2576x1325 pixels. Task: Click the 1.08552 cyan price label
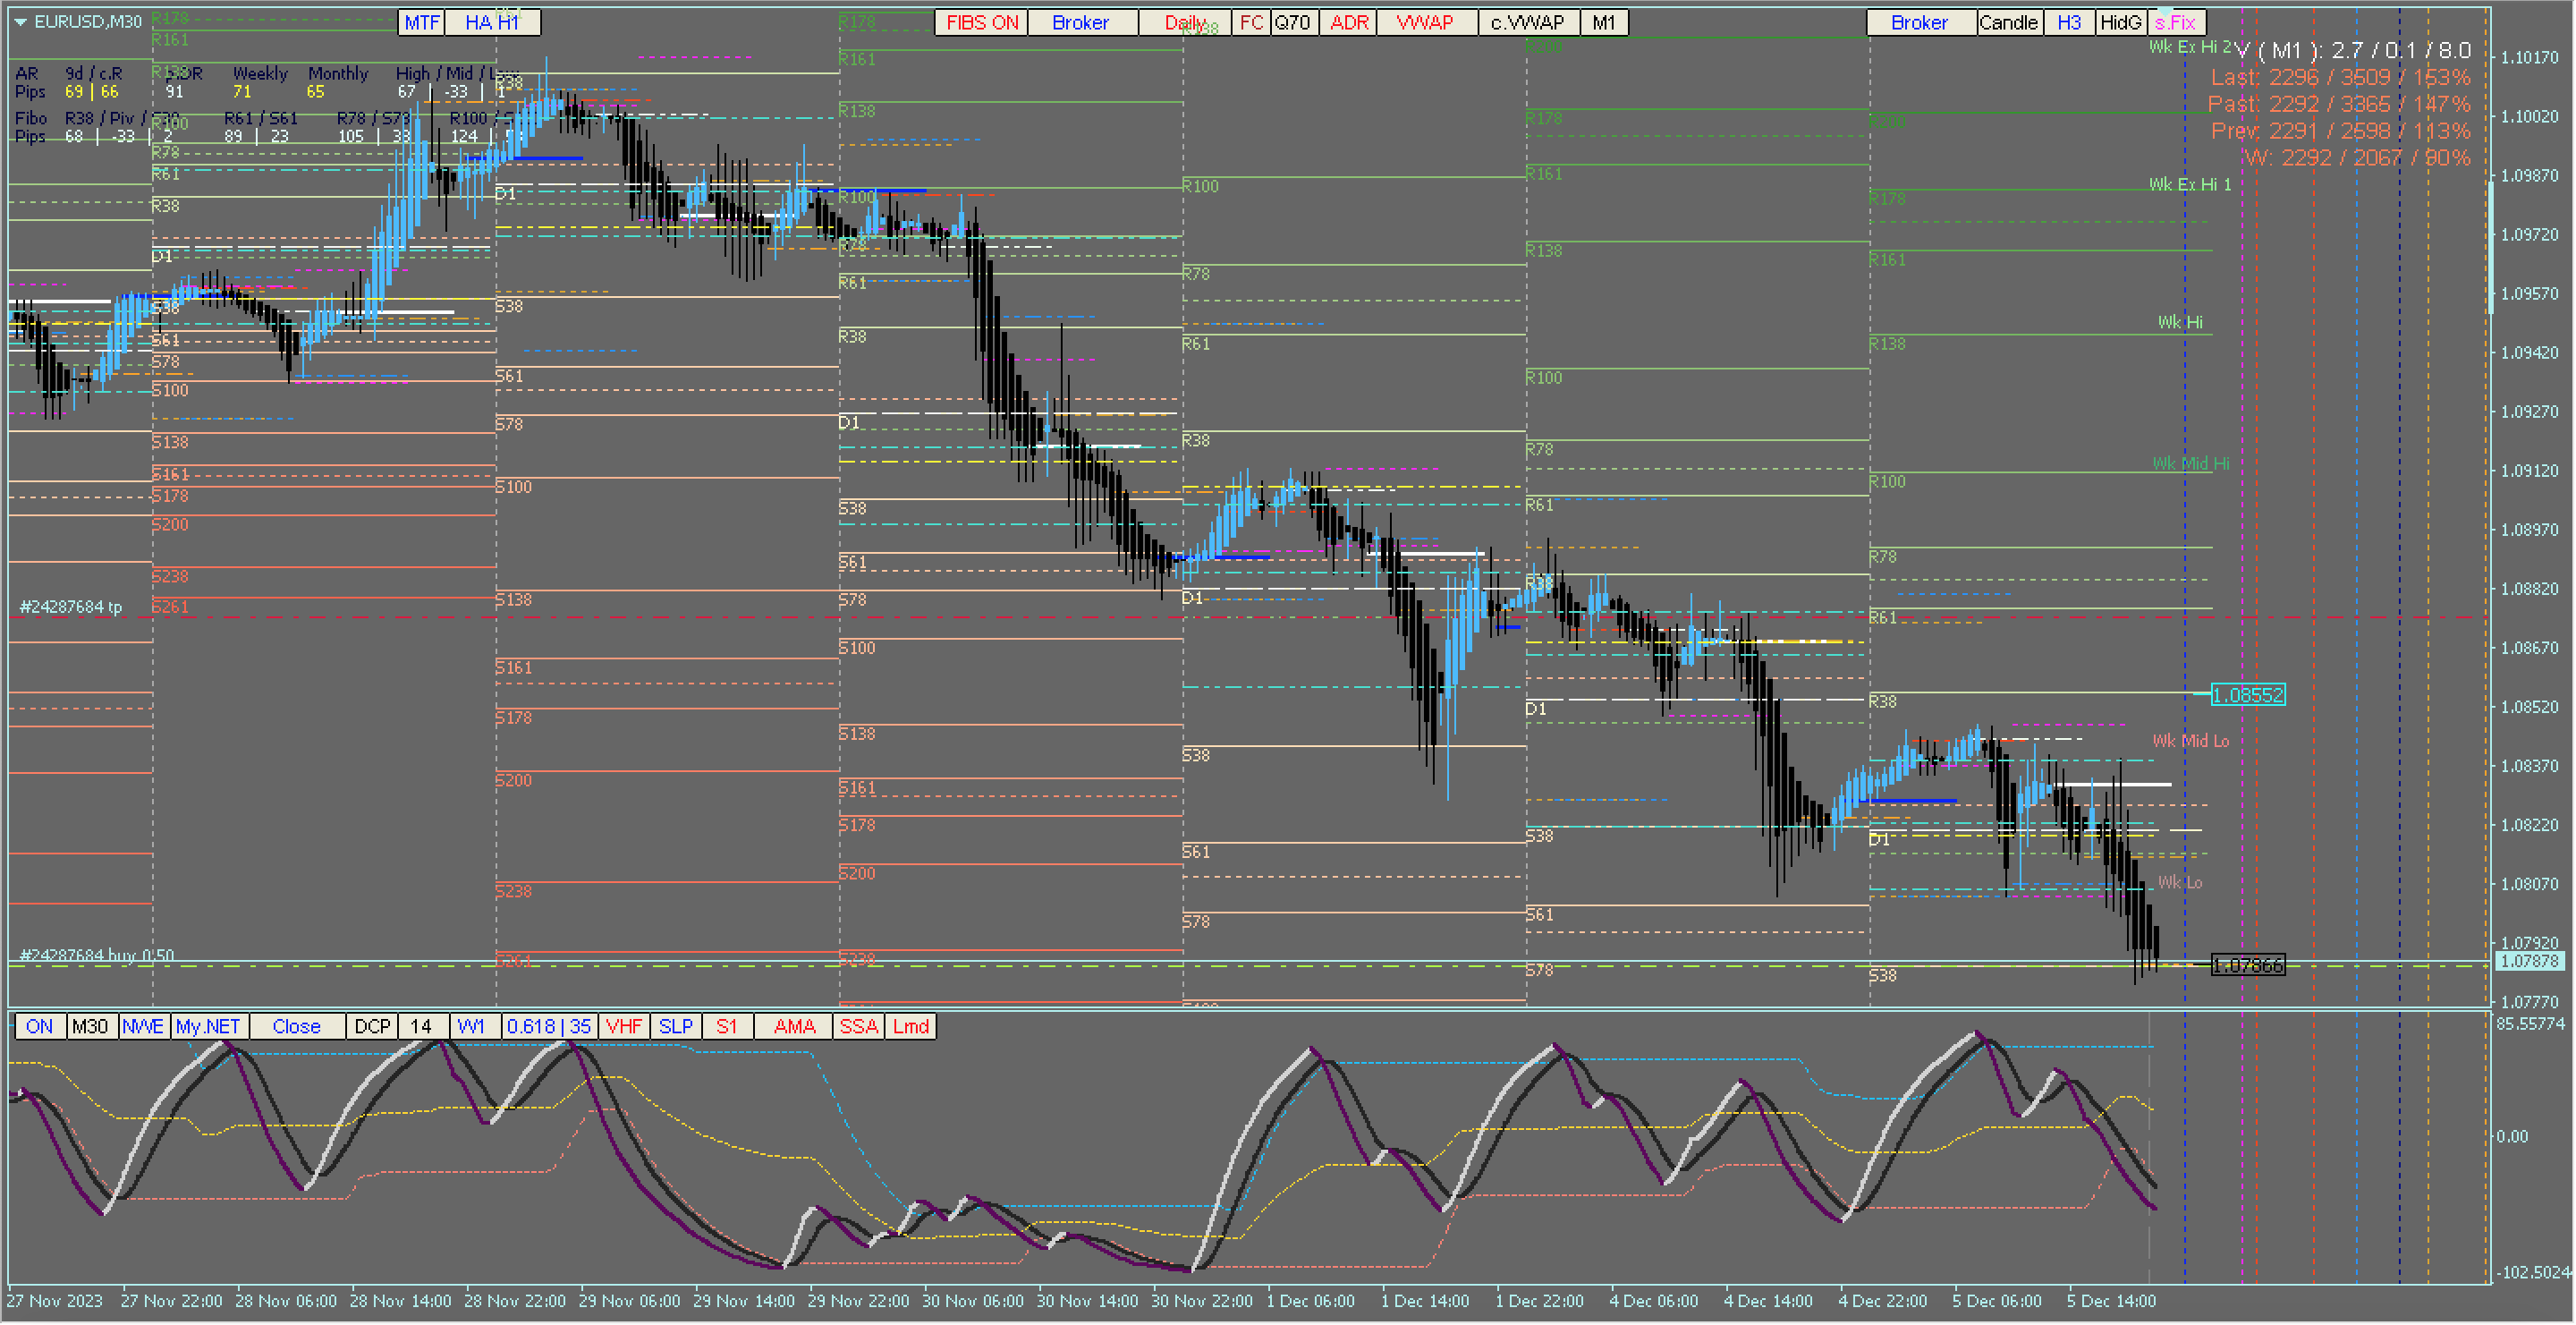click(2247, 695)
